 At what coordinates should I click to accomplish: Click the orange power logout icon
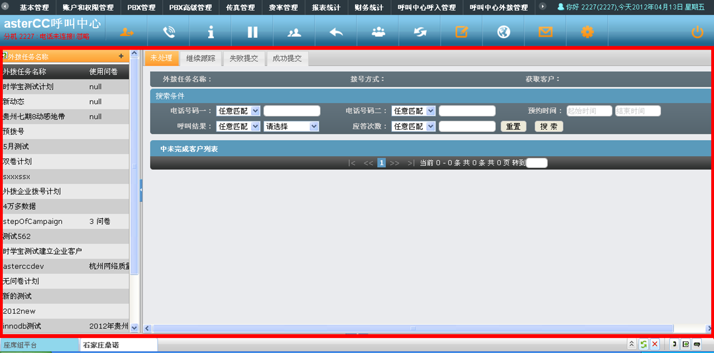pyautogui.click(x=697, y=32)
